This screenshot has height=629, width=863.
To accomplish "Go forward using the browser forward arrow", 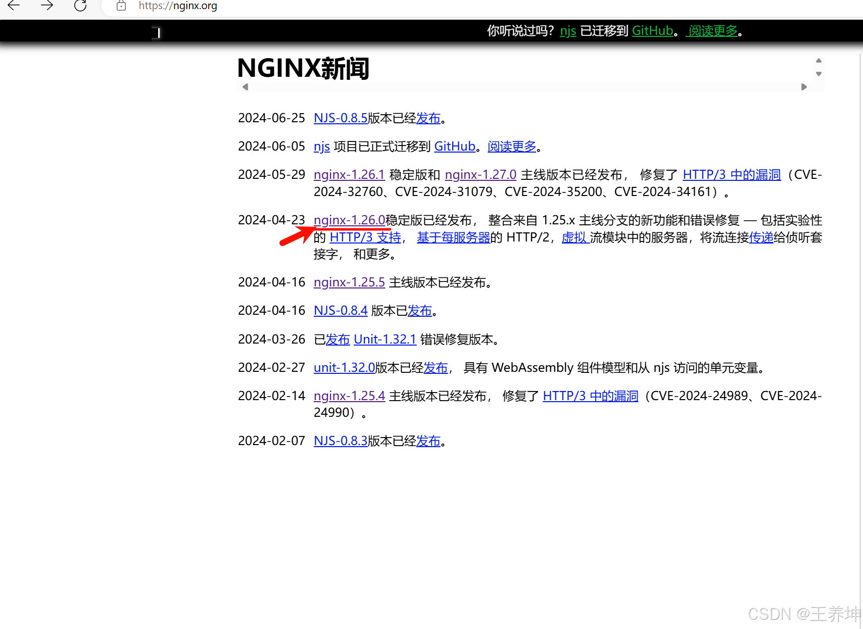I will coord(47,6).
